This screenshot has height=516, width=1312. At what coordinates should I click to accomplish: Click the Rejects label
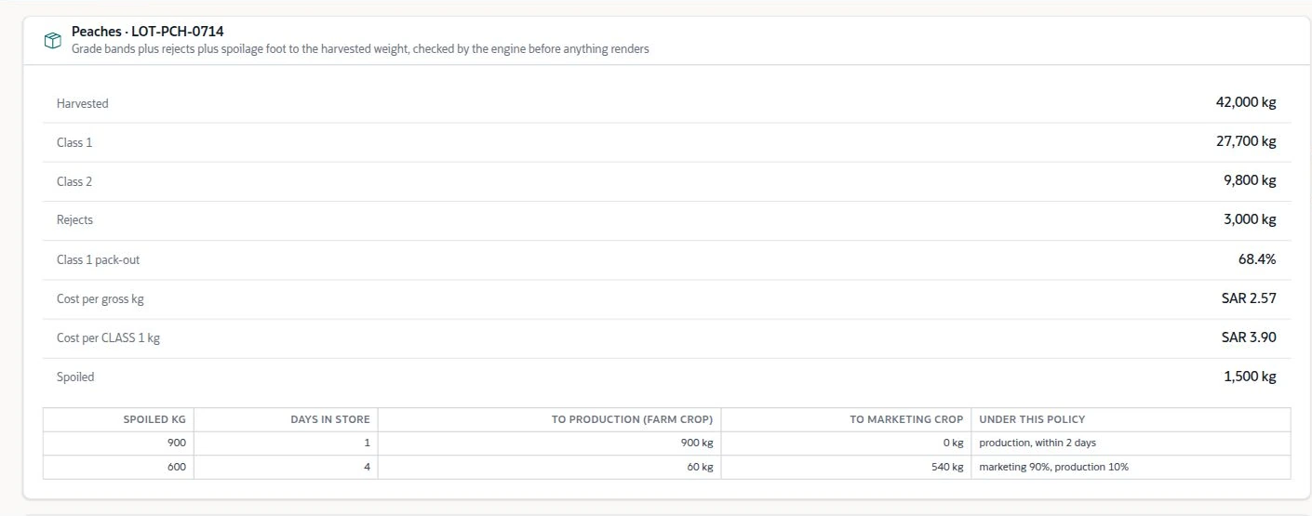(74, 220)
